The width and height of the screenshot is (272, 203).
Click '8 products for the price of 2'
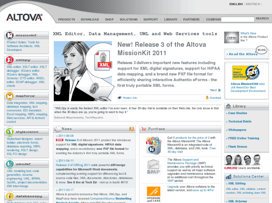[191, 138]
